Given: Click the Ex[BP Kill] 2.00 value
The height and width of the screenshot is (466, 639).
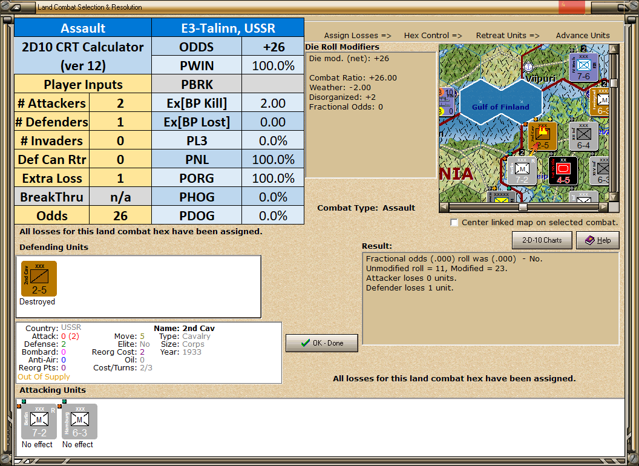Looking at the screenshot, I should pyautogui.click(x=273, y=103).
